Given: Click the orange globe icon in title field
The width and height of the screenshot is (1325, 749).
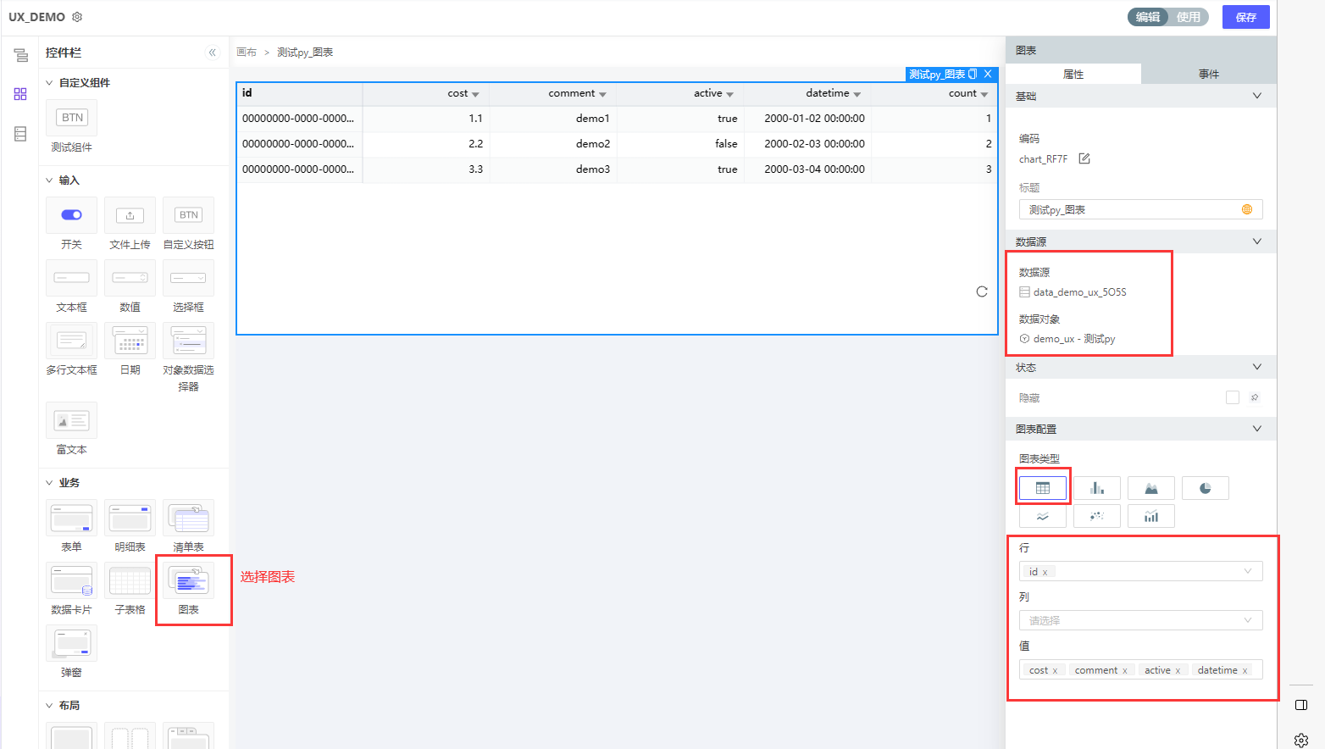Looking at the screenshot, I should click(x=1246, y=209).
